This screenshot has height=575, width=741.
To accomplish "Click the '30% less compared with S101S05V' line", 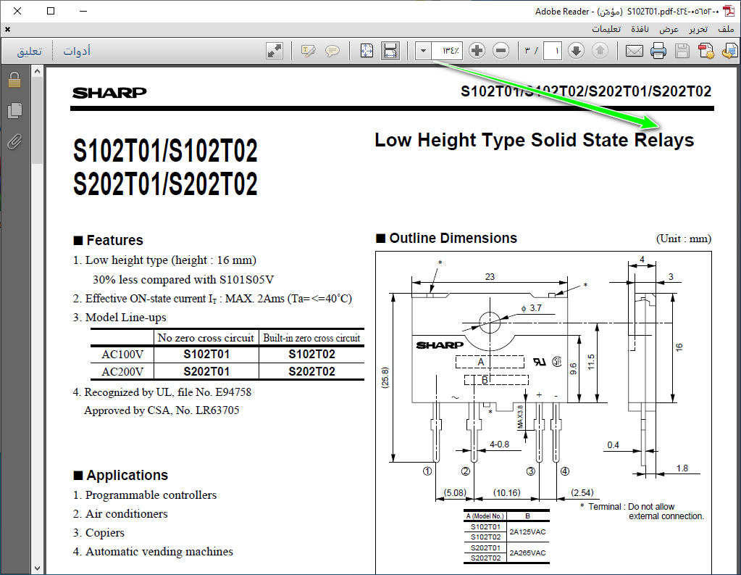I will pyautogui.click(x=183, y=280).
